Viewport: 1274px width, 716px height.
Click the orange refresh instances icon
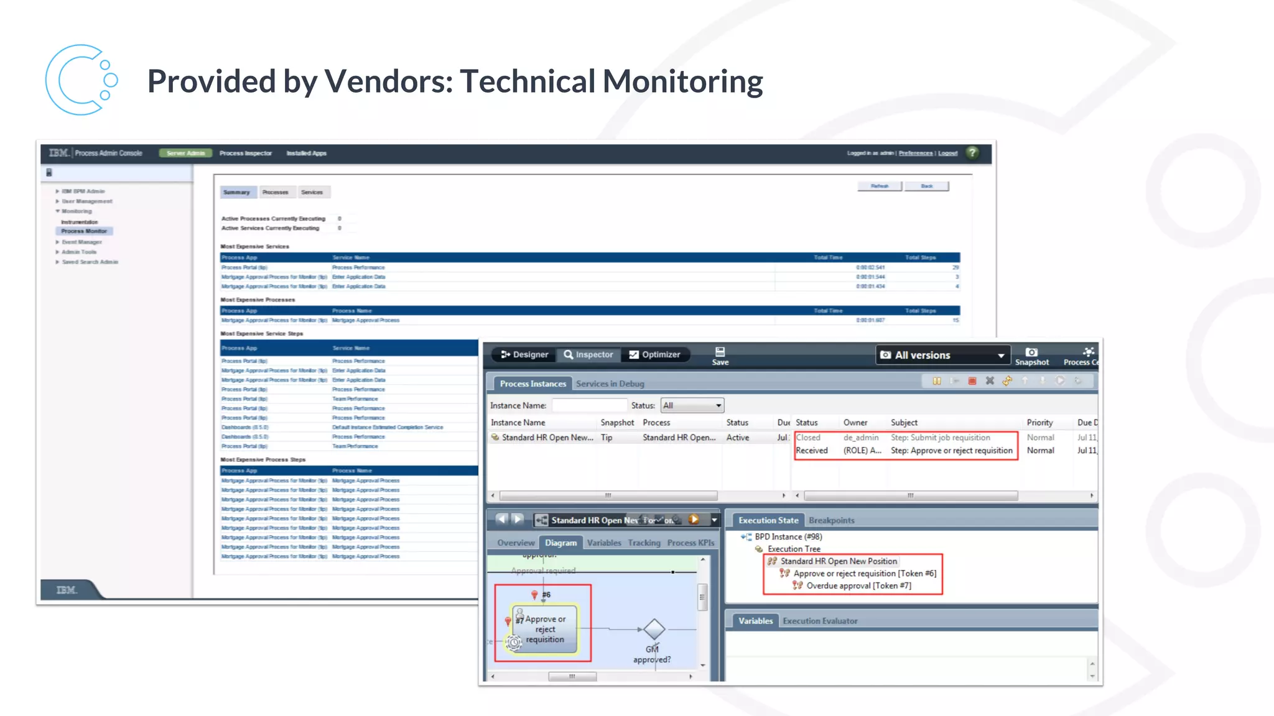click(x=1007, y=381)
